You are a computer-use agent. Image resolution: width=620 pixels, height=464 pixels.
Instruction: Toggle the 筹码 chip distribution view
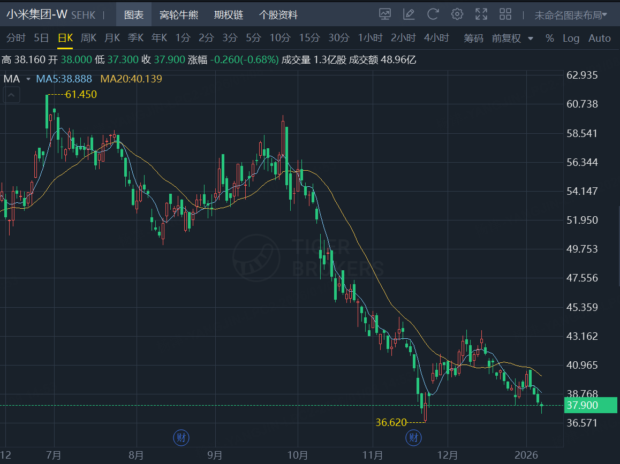pyautogui.click(x=473, y=39)
